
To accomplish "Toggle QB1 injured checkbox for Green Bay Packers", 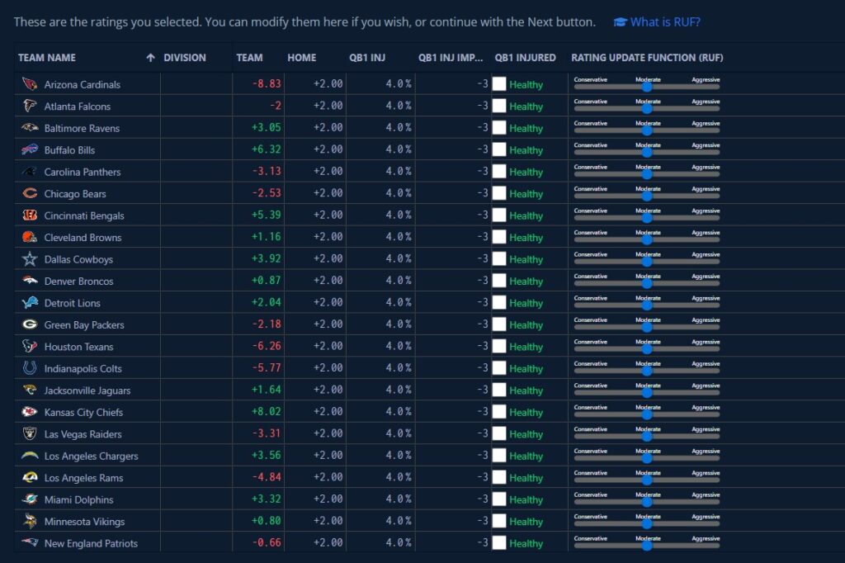I will pyautogui.click(x=499, y=324).
